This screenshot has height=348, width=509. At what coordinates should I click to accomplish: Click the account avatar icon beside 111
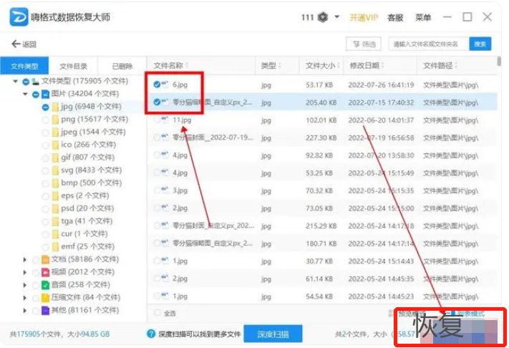coord(324,17)
